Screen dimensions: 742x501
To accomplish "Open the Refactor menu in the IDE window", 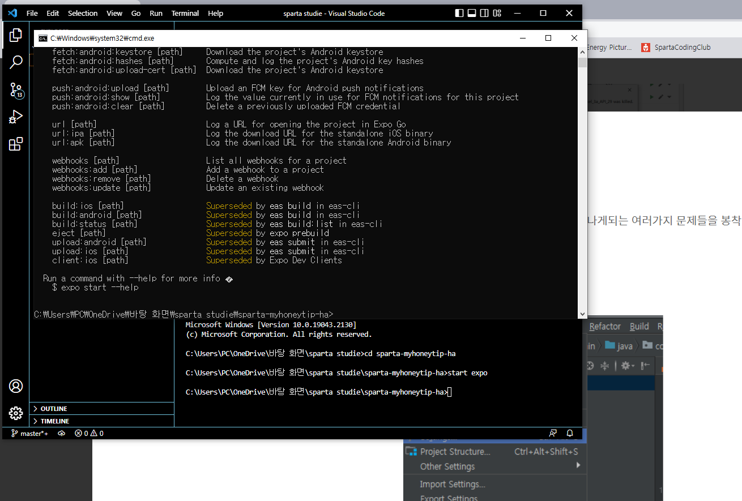I will [605, 327].
